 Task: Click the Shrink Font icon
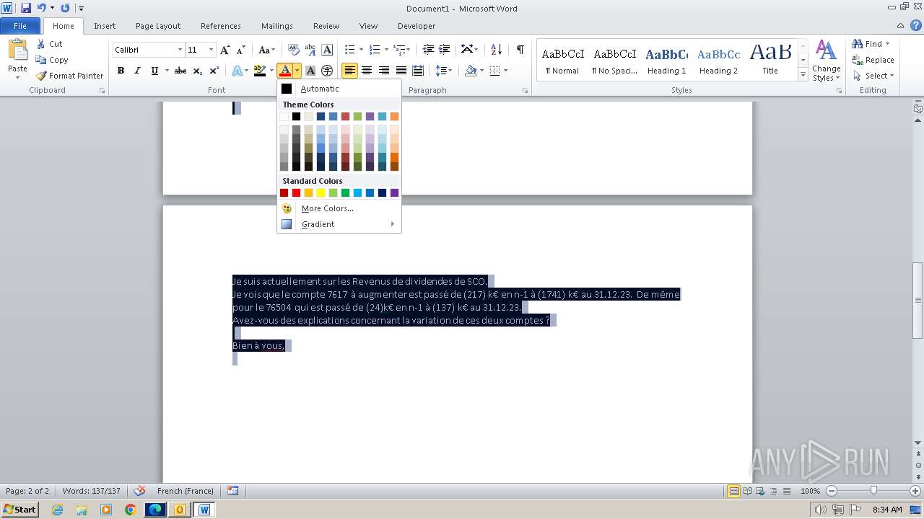click(241, 50)
